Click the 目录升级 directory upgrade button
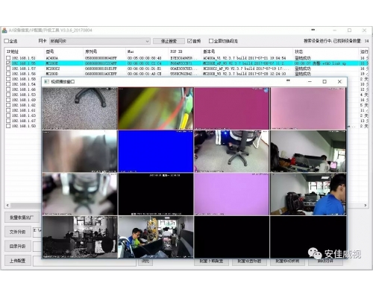Viewport: 373px width, 298px height. [x=18, y=247]
